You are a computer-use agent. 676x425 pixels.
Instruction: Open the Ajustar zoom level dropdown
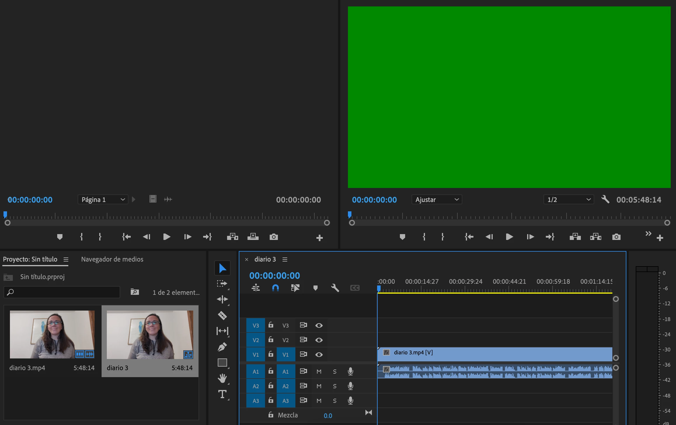point(437,200)
